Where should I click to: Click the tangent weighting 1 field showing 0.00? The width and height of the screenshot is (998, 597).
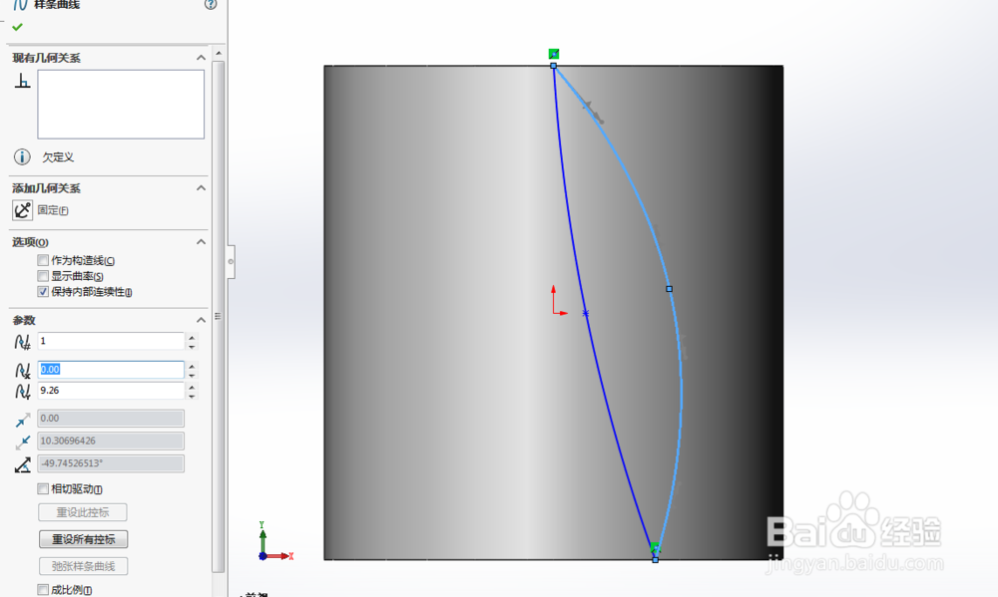pos(111,418)
